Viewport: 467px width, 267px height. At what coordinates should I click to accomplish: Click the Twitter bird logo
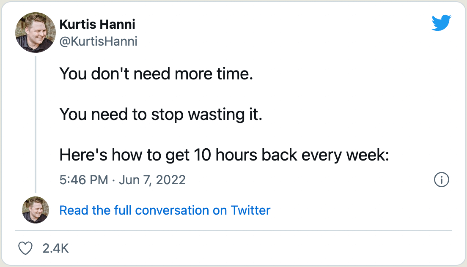(441, 23)
